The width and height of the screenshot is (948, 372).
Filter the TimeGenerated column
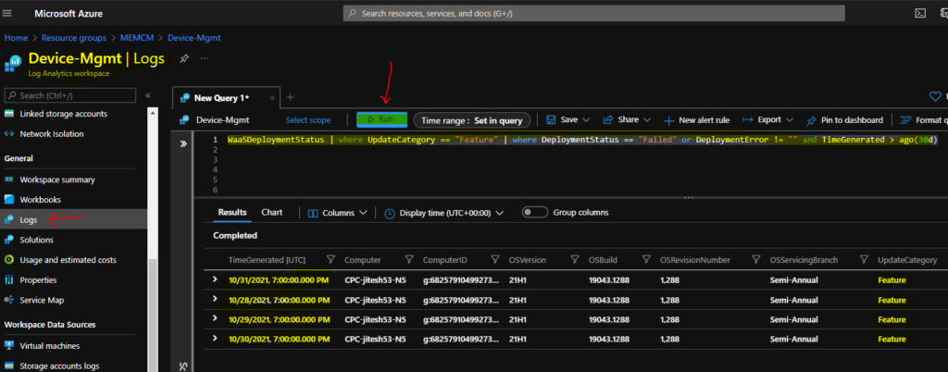(331, 260)
